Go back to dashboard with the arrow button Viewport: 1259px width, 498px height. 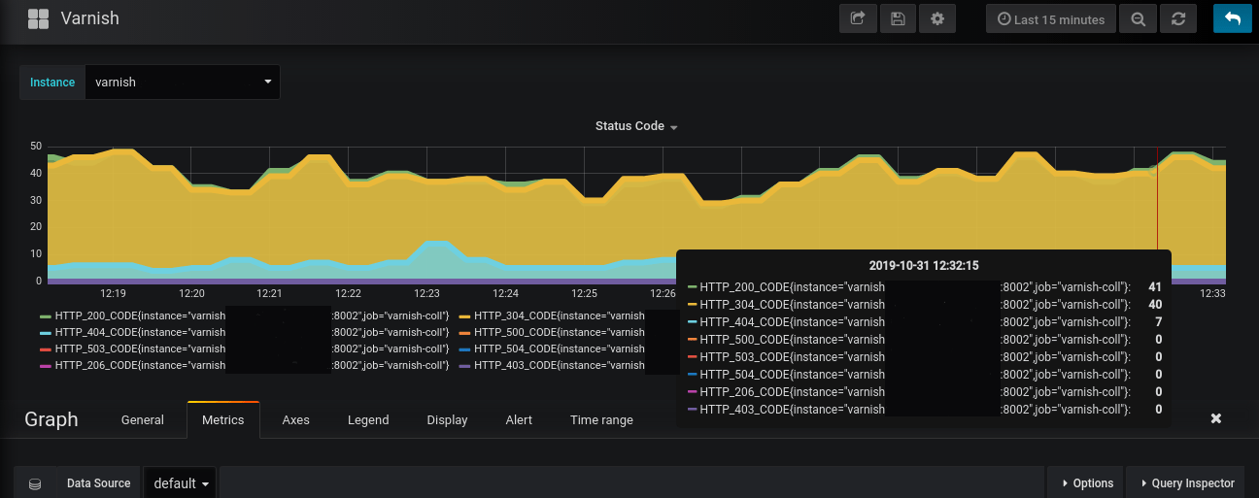(1233, 18)
